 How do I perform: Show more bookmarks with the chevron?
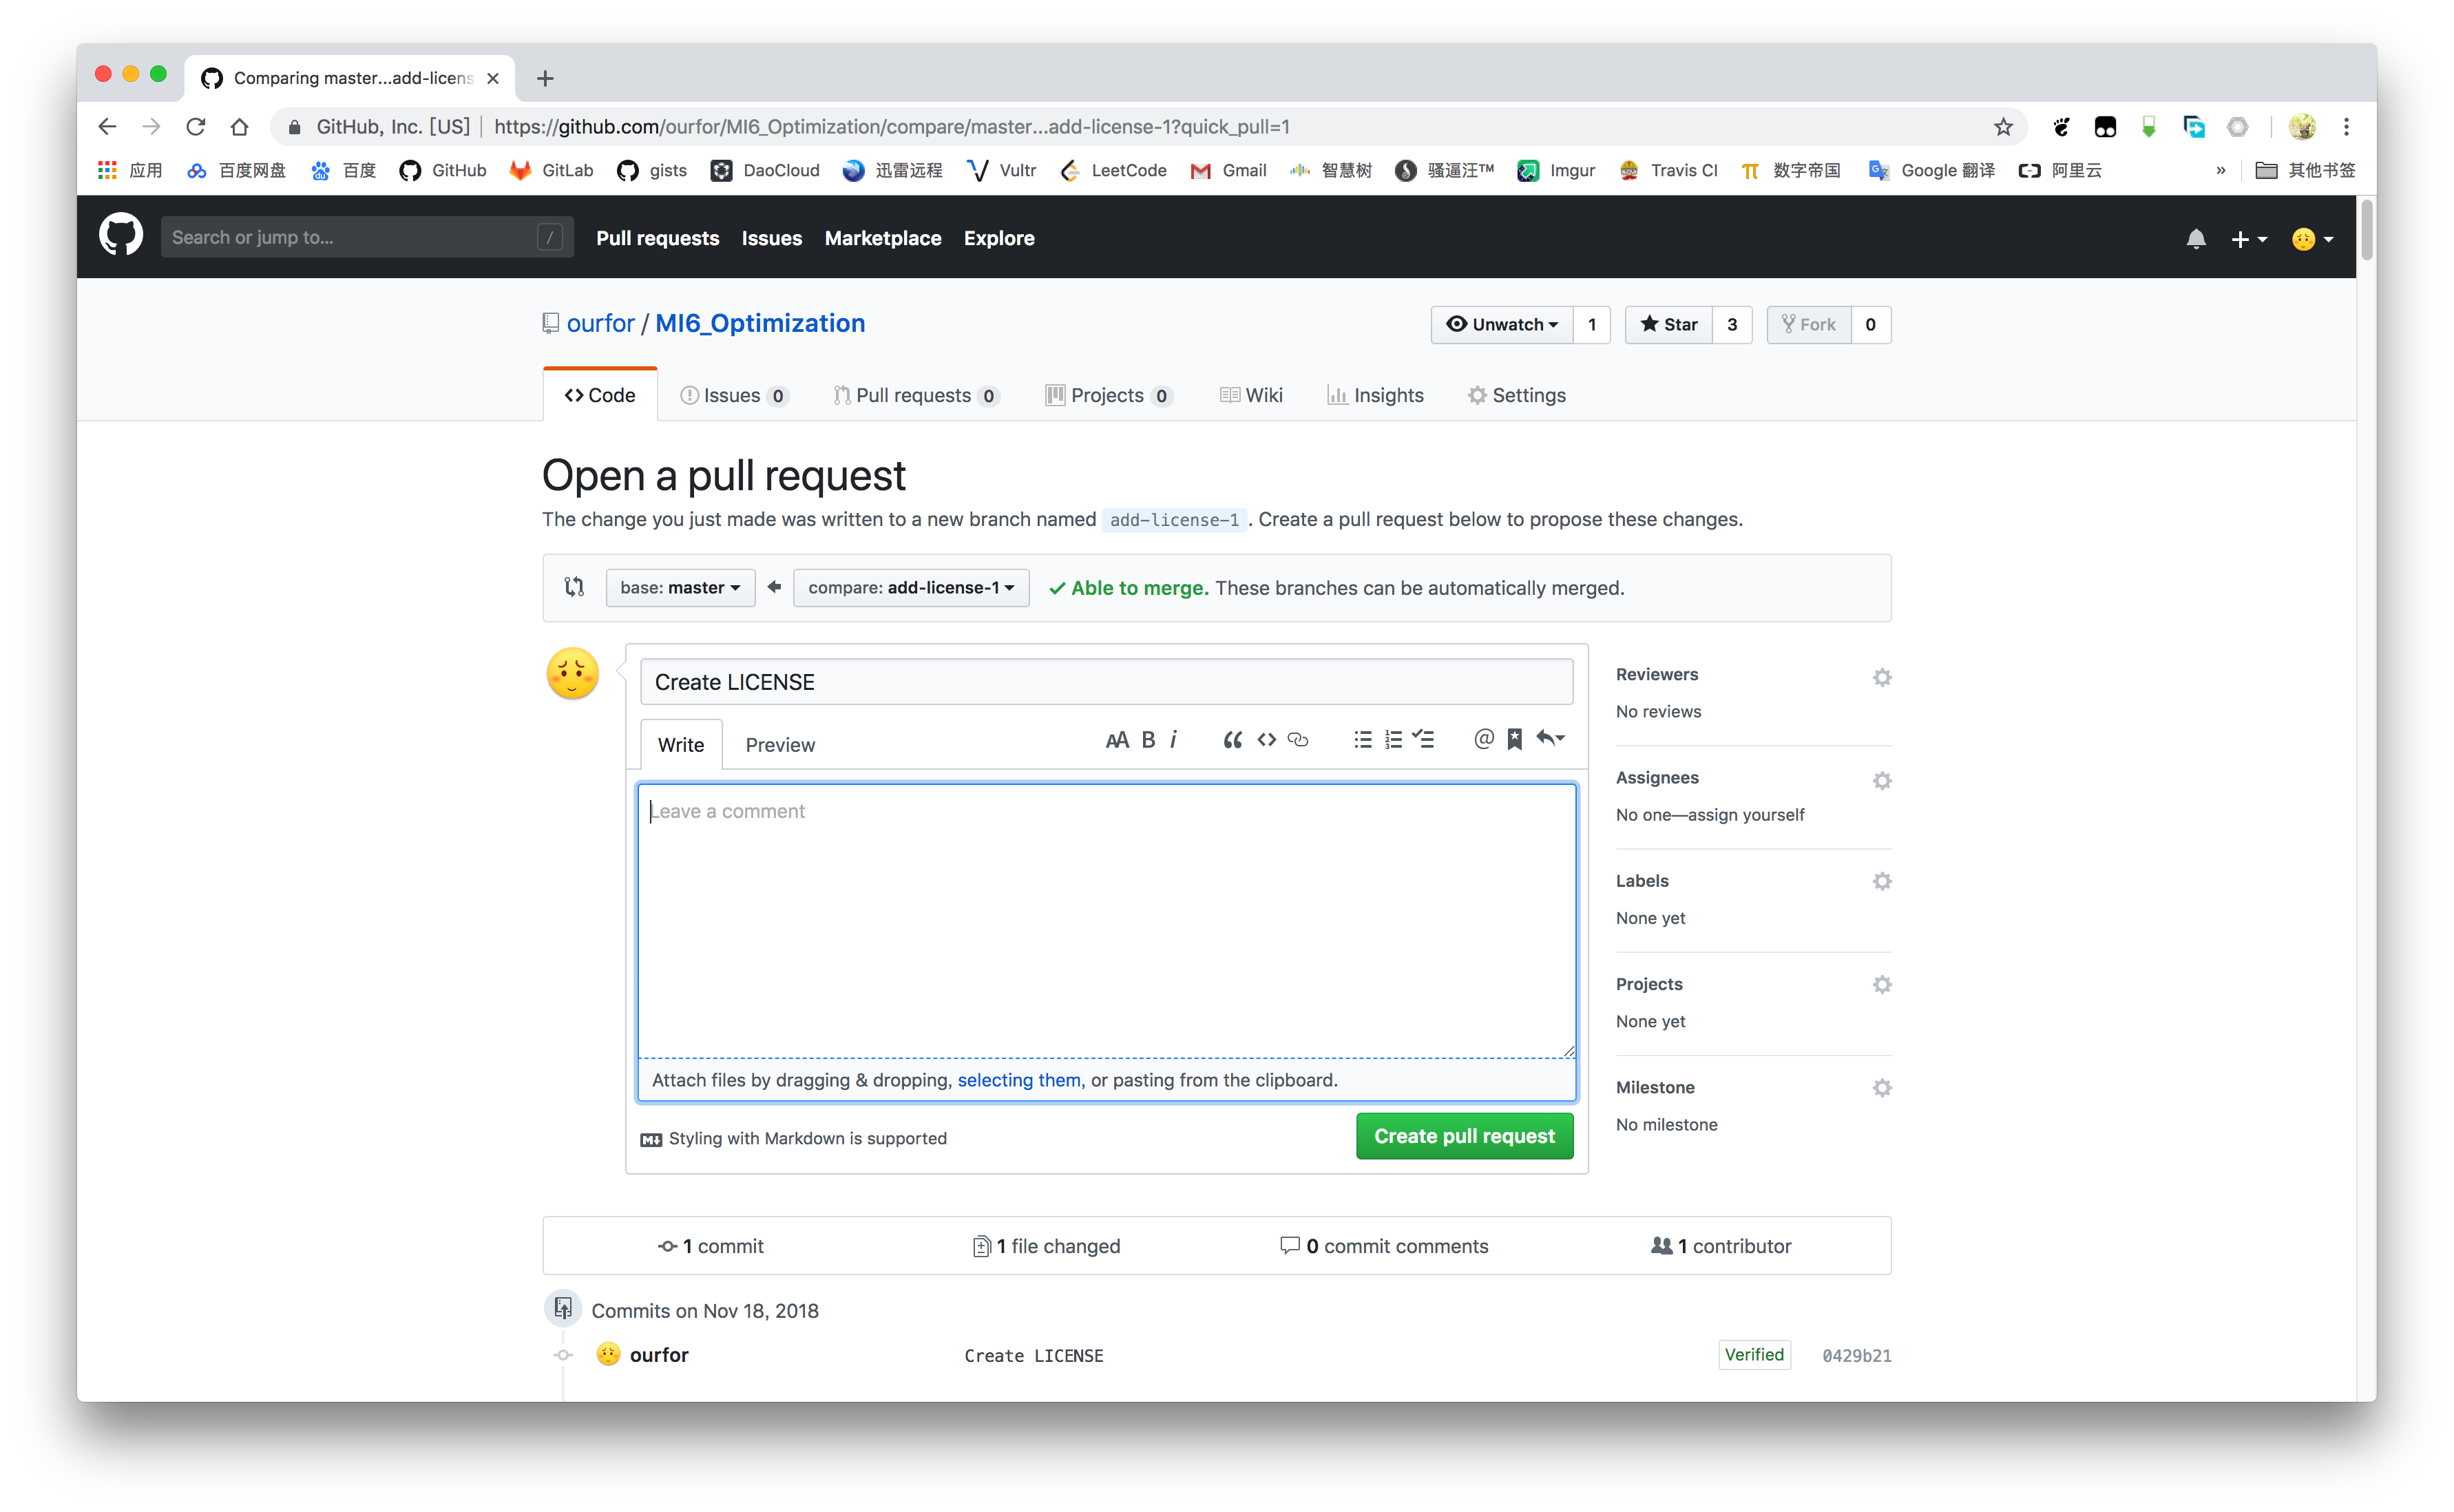click(2221, 171)
